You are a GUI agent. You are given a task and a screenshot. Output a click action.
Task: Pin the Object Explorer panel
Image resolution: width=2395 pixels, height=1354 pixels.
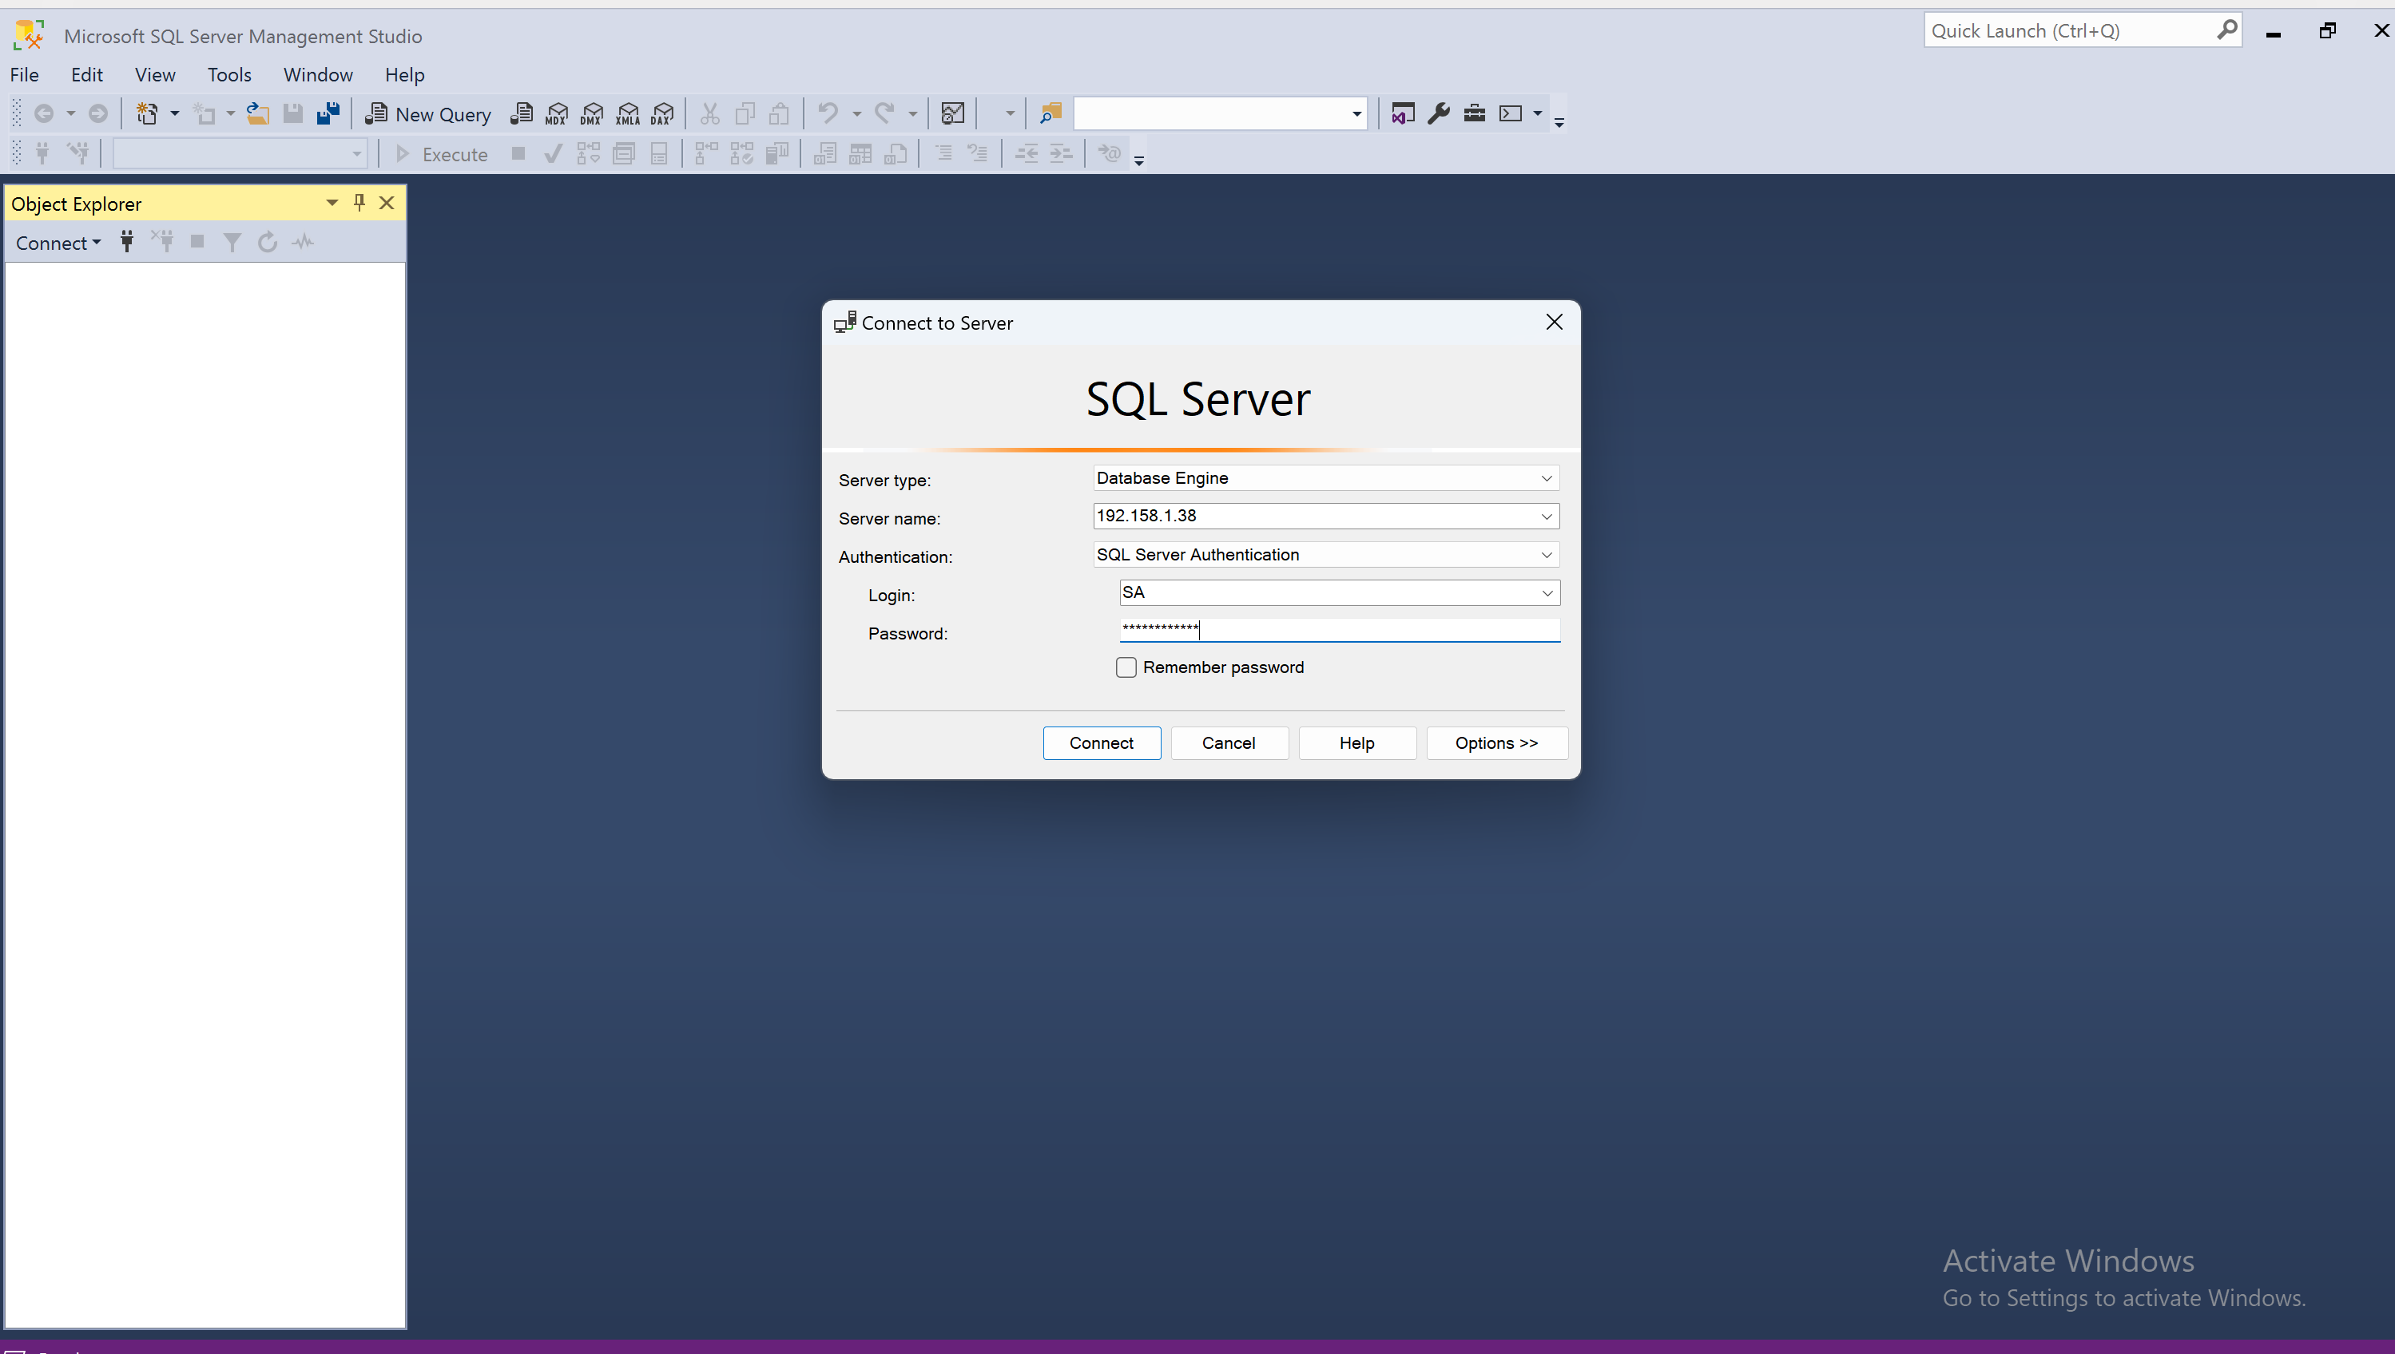tap(359, 203)
